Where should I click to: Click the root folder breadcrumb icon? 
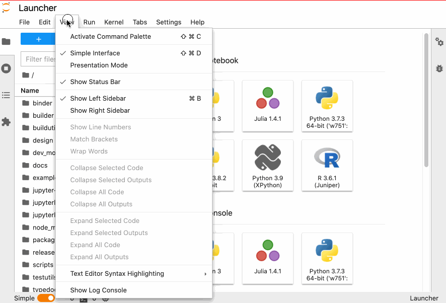point(26,75)
